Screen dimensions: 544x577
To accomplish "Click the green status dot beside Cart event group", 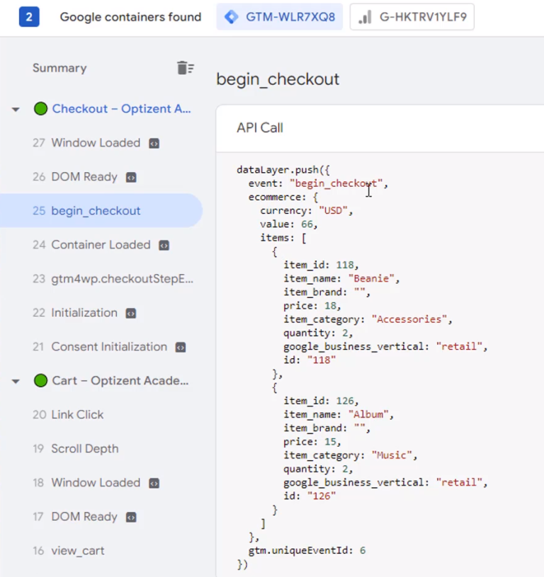I will 40,381.
